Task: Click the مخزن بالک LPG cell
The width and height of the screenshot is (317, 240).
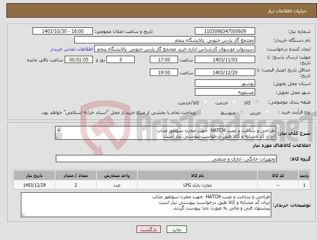Action: (197, 185)
